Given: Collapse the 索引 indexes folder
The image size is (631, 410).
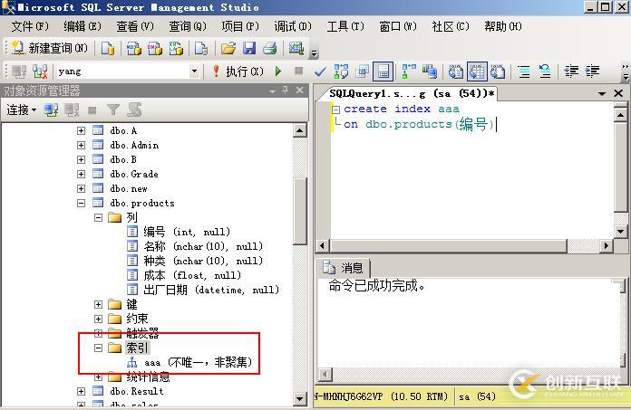Looking at the screenshot, I should click(x=98, y=348).
